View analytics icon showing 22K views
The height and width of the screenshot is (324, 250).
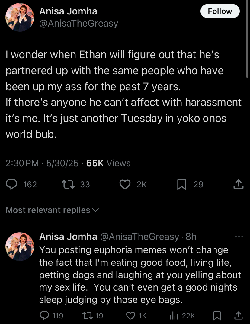174,316
